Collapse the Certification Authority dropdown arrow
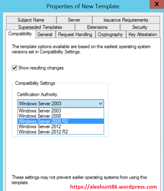This screenshot has width=164, height=191. [100, 104]
